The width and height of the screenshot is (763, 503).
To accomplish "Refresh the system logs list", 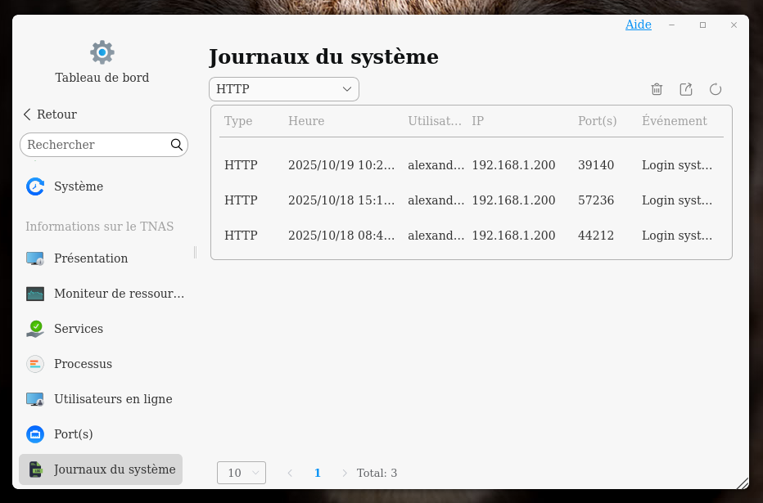I will point(716,89).
